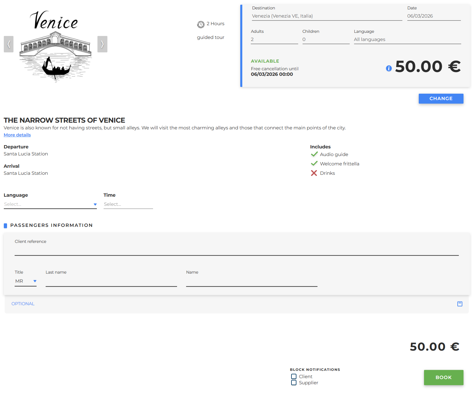Click the previous image arrow
Viewport: 472px width, 394px height.
pos(8,44)
